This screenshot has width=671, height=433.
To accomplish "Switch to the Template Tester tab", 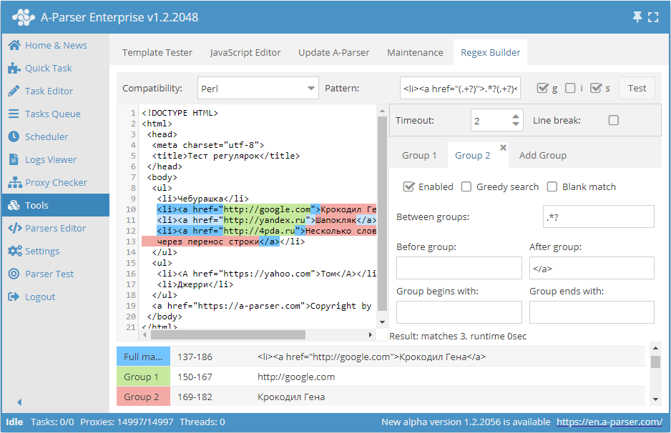I will click(157, 52).
